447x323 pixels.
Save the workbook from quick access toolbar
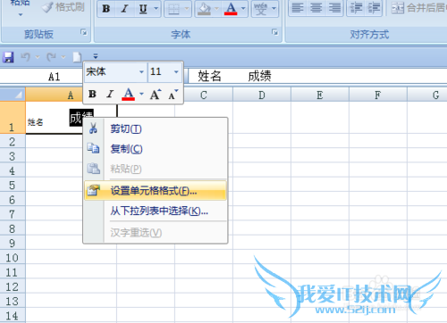8,57
